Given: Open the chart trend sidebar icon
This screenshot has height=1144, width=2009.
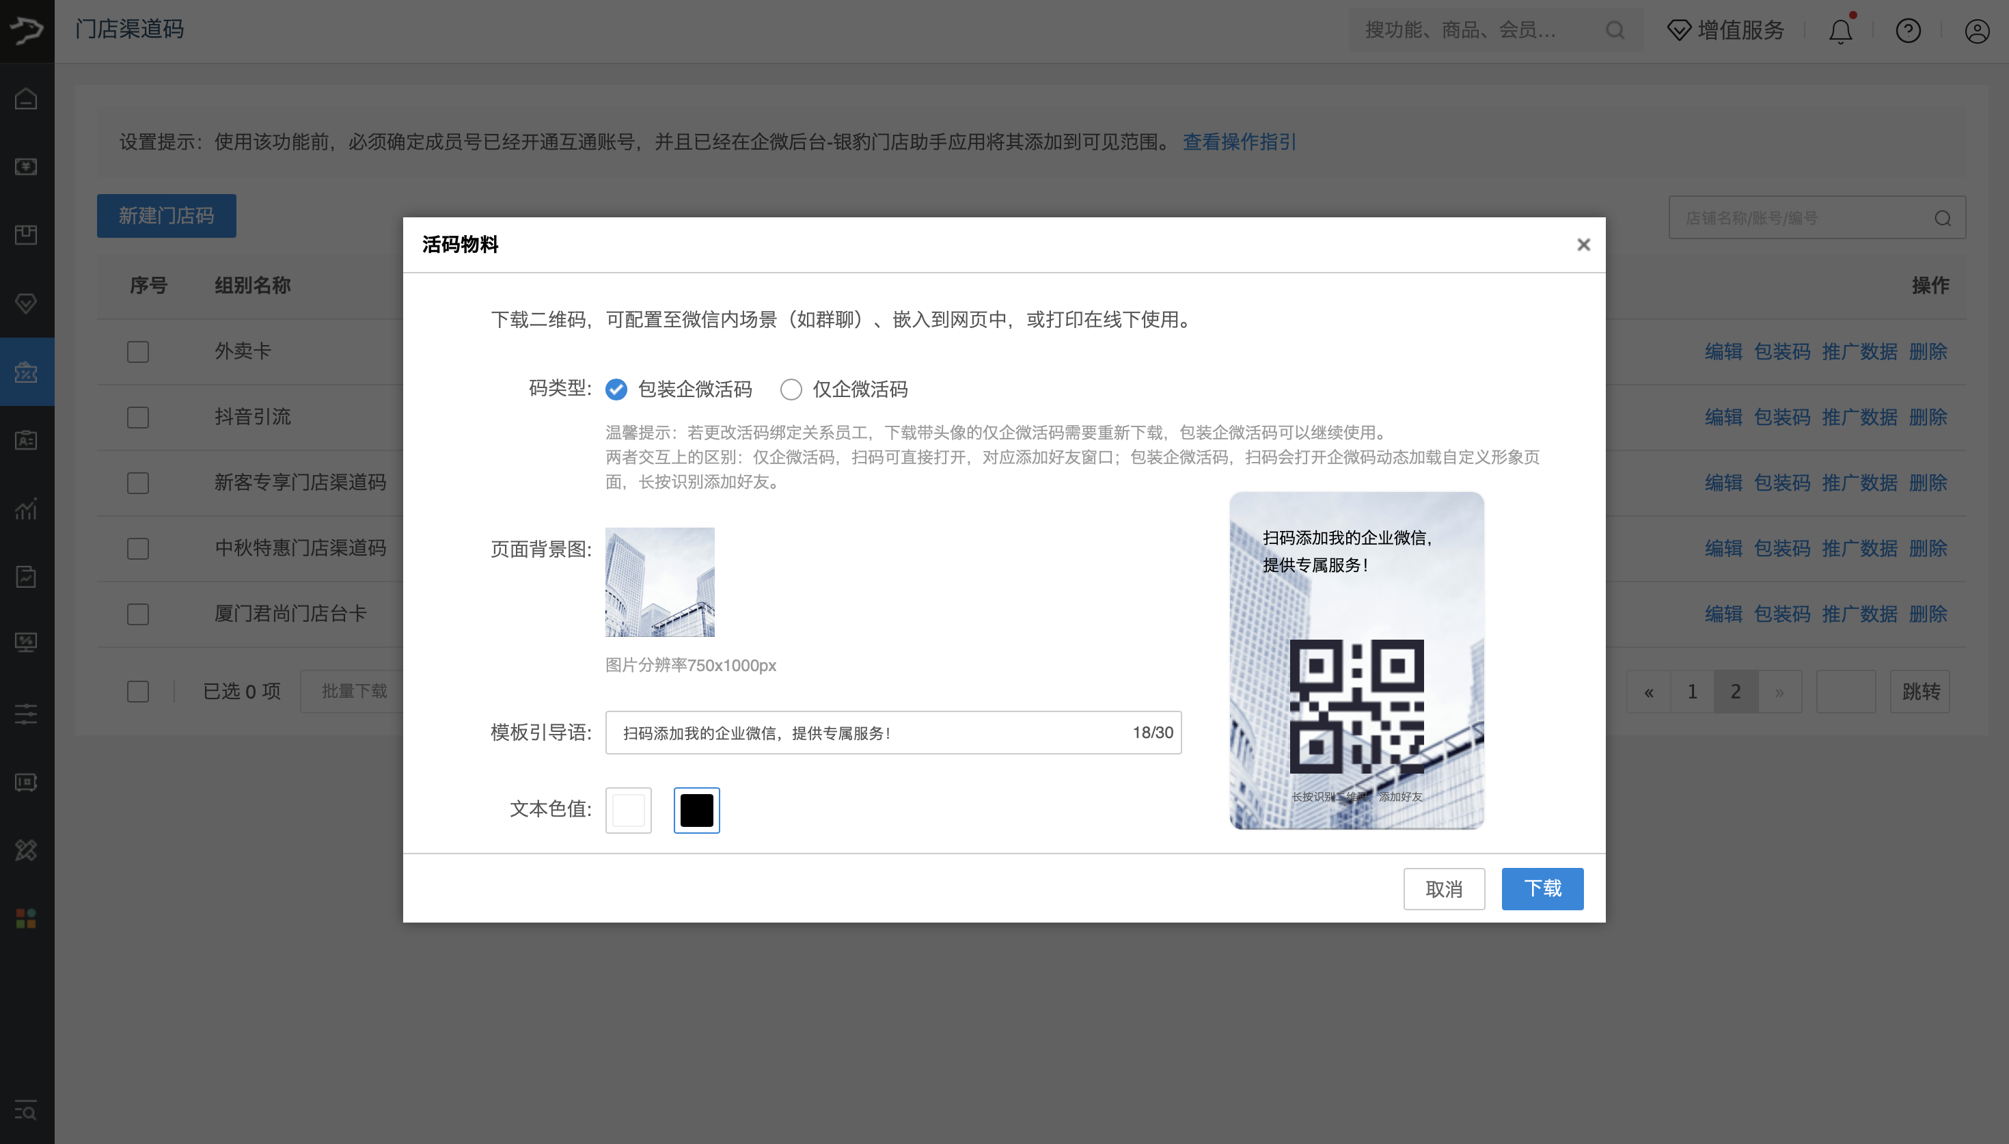Looking at the screenshot, I should [26, 508].
